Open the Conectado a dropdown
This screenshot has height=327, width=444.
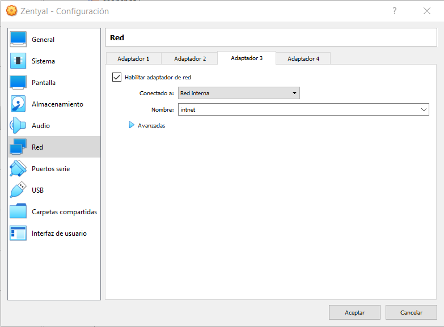[239, 93]
